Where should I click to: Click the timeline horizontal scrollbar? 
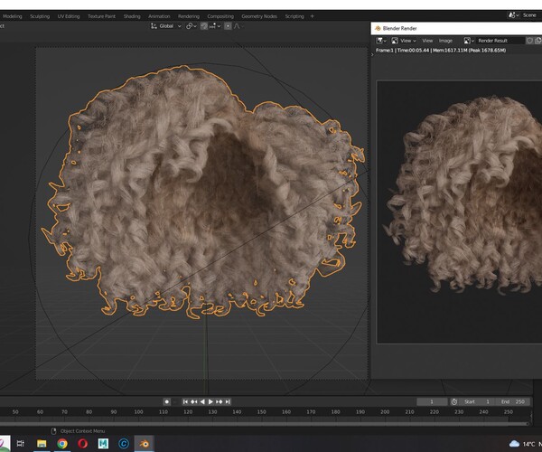[x=264, y=423]
